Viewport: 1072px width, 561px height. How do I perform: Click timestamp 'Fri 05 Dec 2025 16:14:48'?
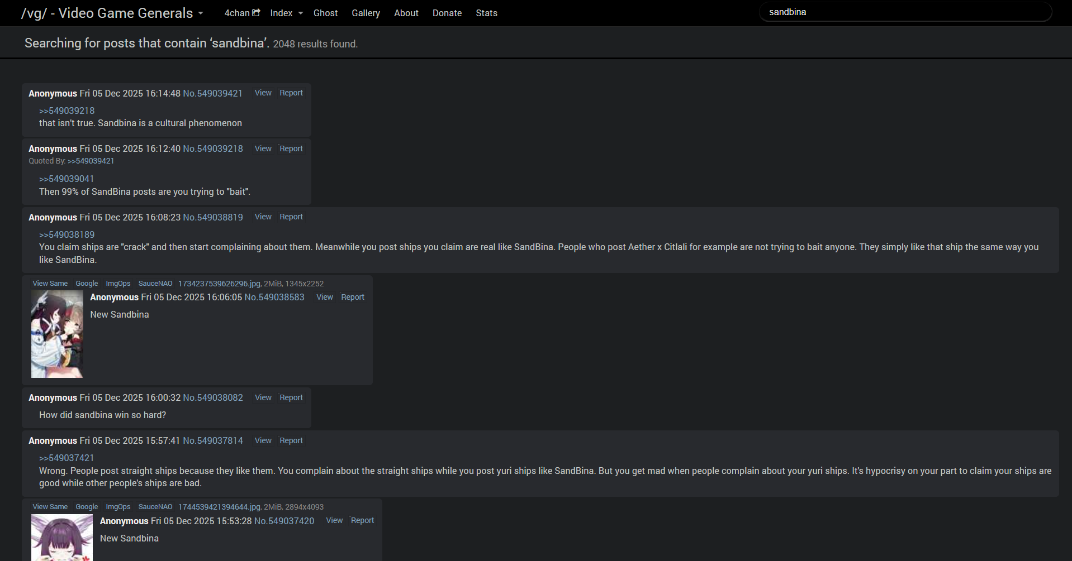pyautogui.click(x=130, y=93)
